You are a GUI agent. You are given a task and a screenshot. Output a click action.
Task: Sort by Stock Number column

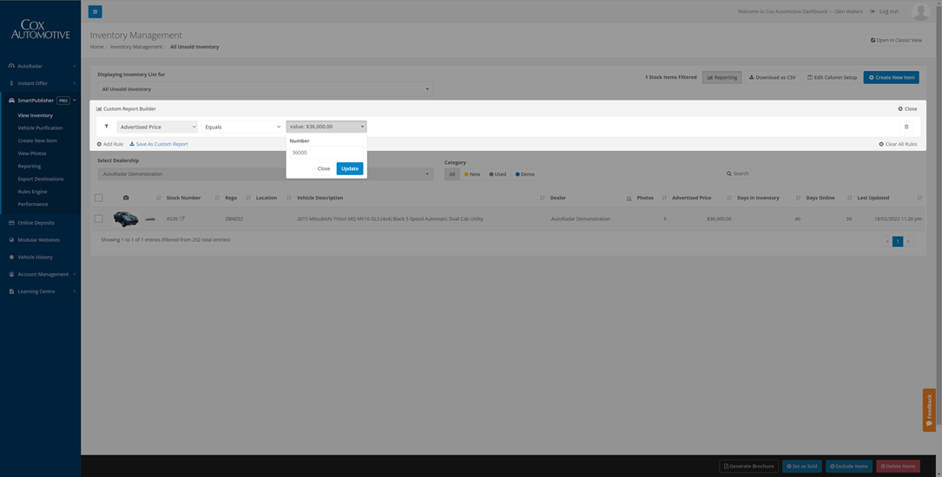pos(183,198)
